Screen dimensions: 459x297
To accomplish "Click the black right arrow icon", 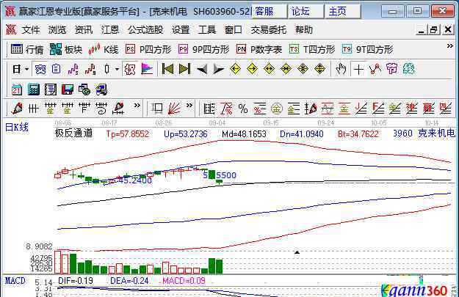I will point(218,70).
